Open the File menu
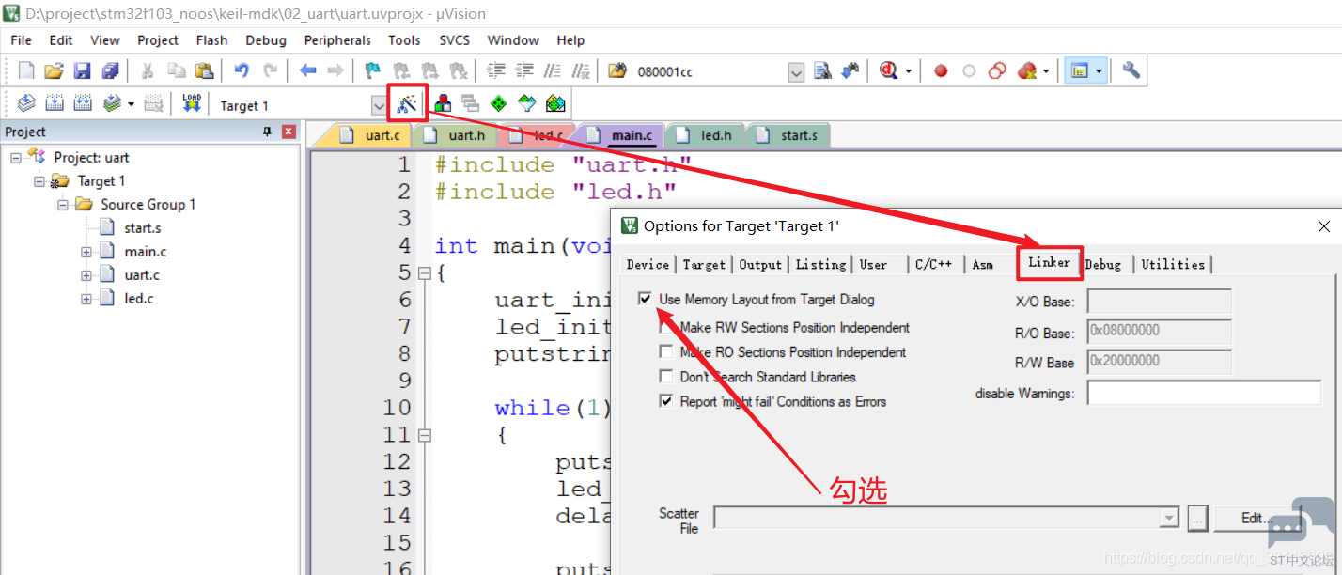The image size is (1342, 575). [21, 40]
